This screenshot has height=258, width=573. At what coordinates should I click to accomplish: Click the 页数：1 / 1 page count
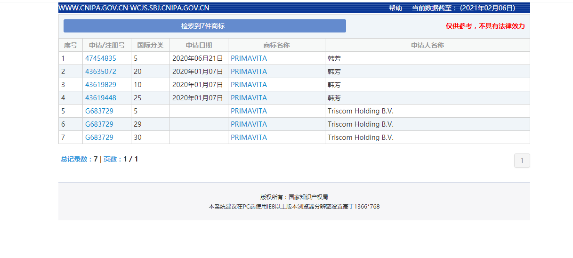point(121,159)
